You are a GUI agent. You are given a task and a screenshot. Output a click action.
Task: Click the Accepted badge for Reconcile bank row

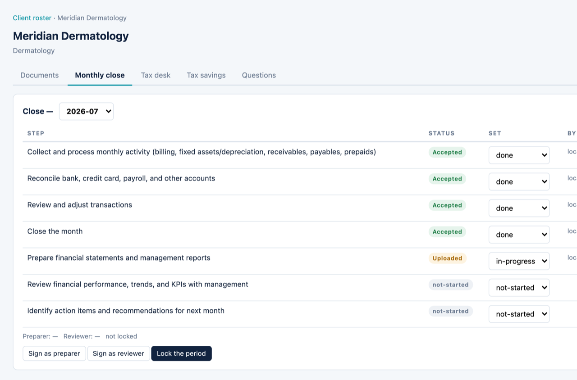447,179
